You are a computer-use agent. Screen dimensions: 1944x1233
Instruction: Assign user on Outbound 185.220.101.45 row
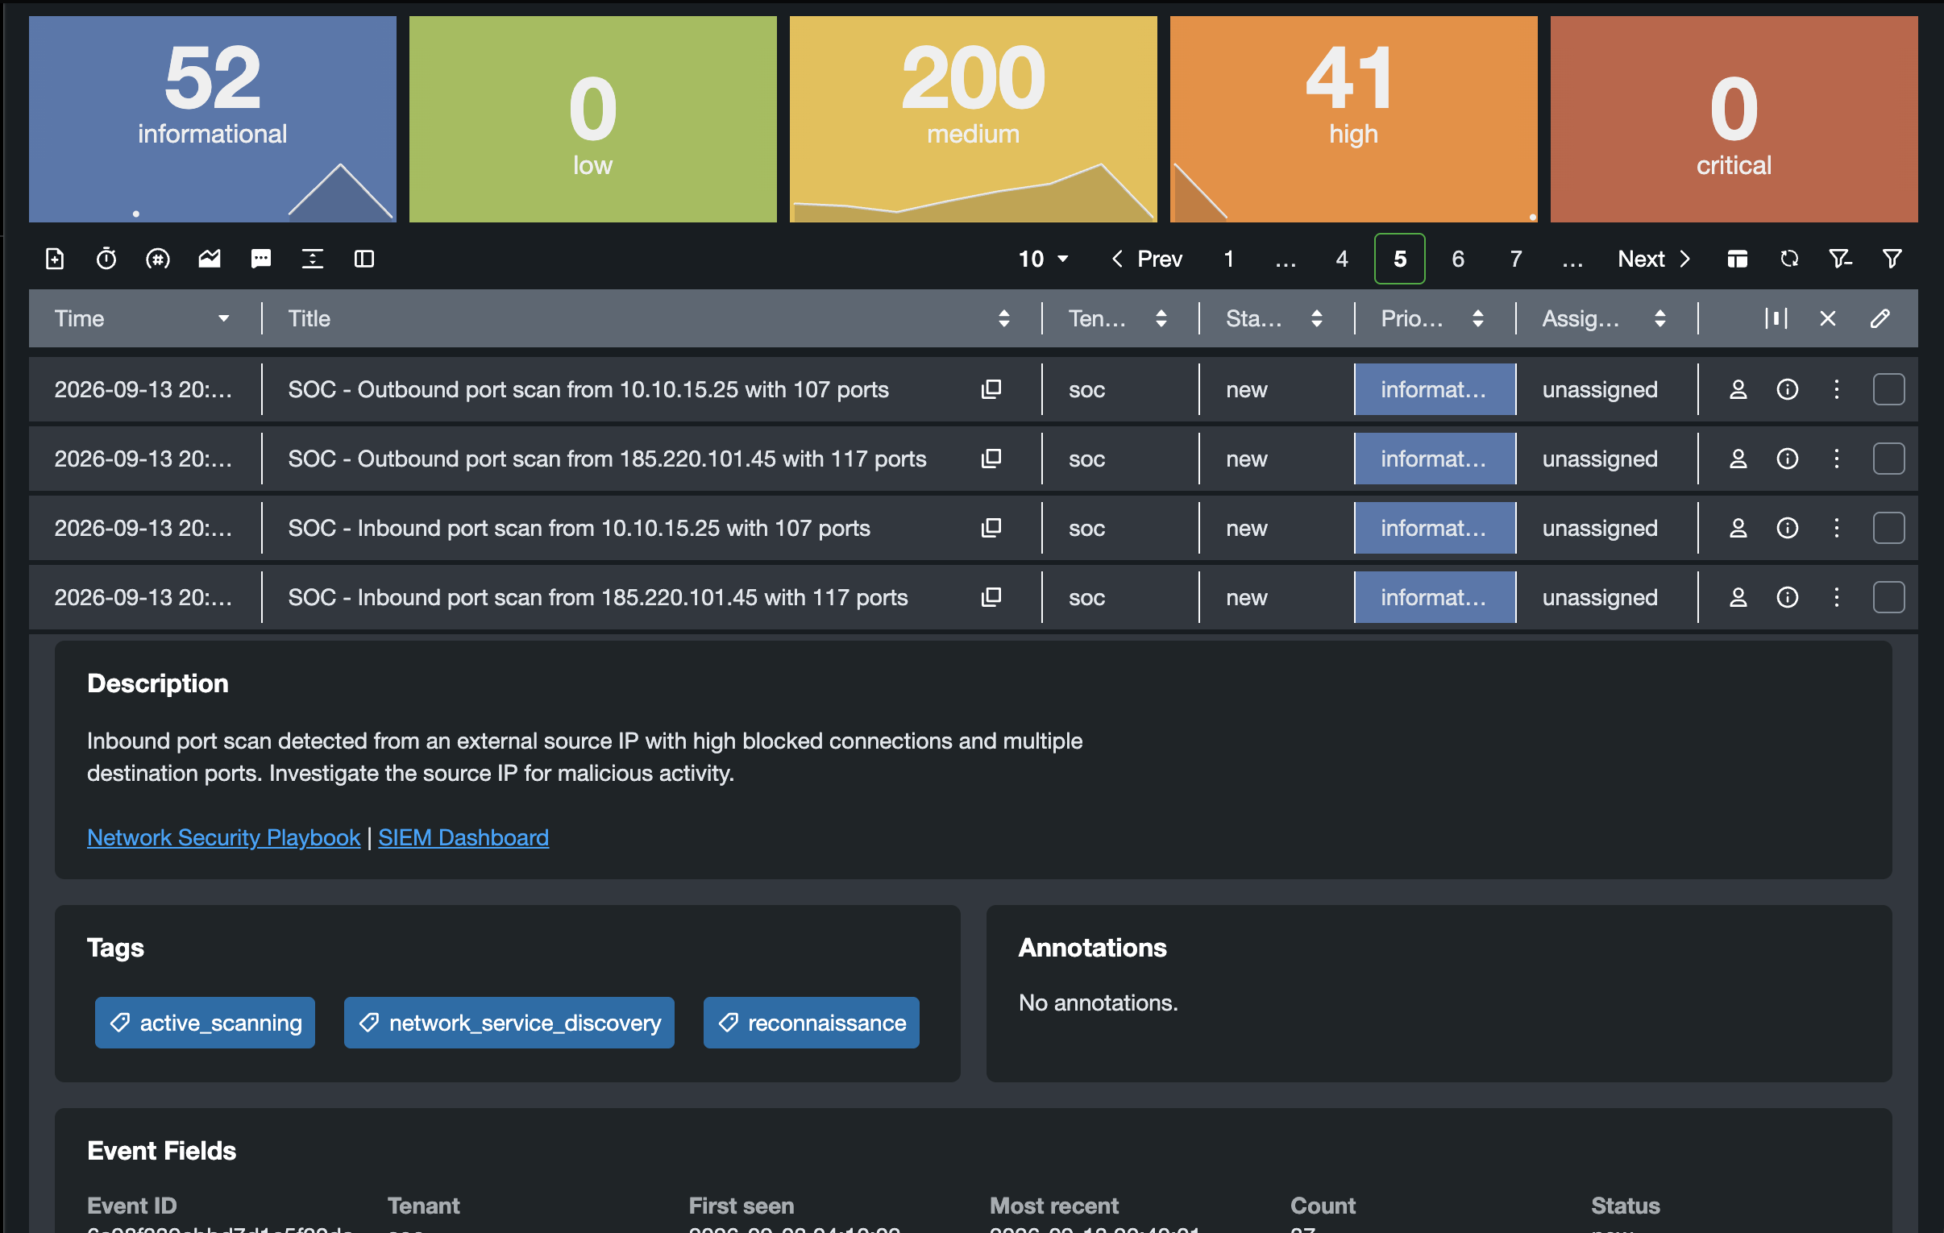[1738, 459]
